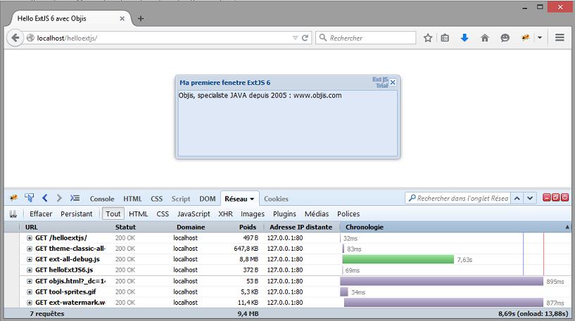
Task: Expand the GET theme-classic-all request
Action: (x=30, y=249)
